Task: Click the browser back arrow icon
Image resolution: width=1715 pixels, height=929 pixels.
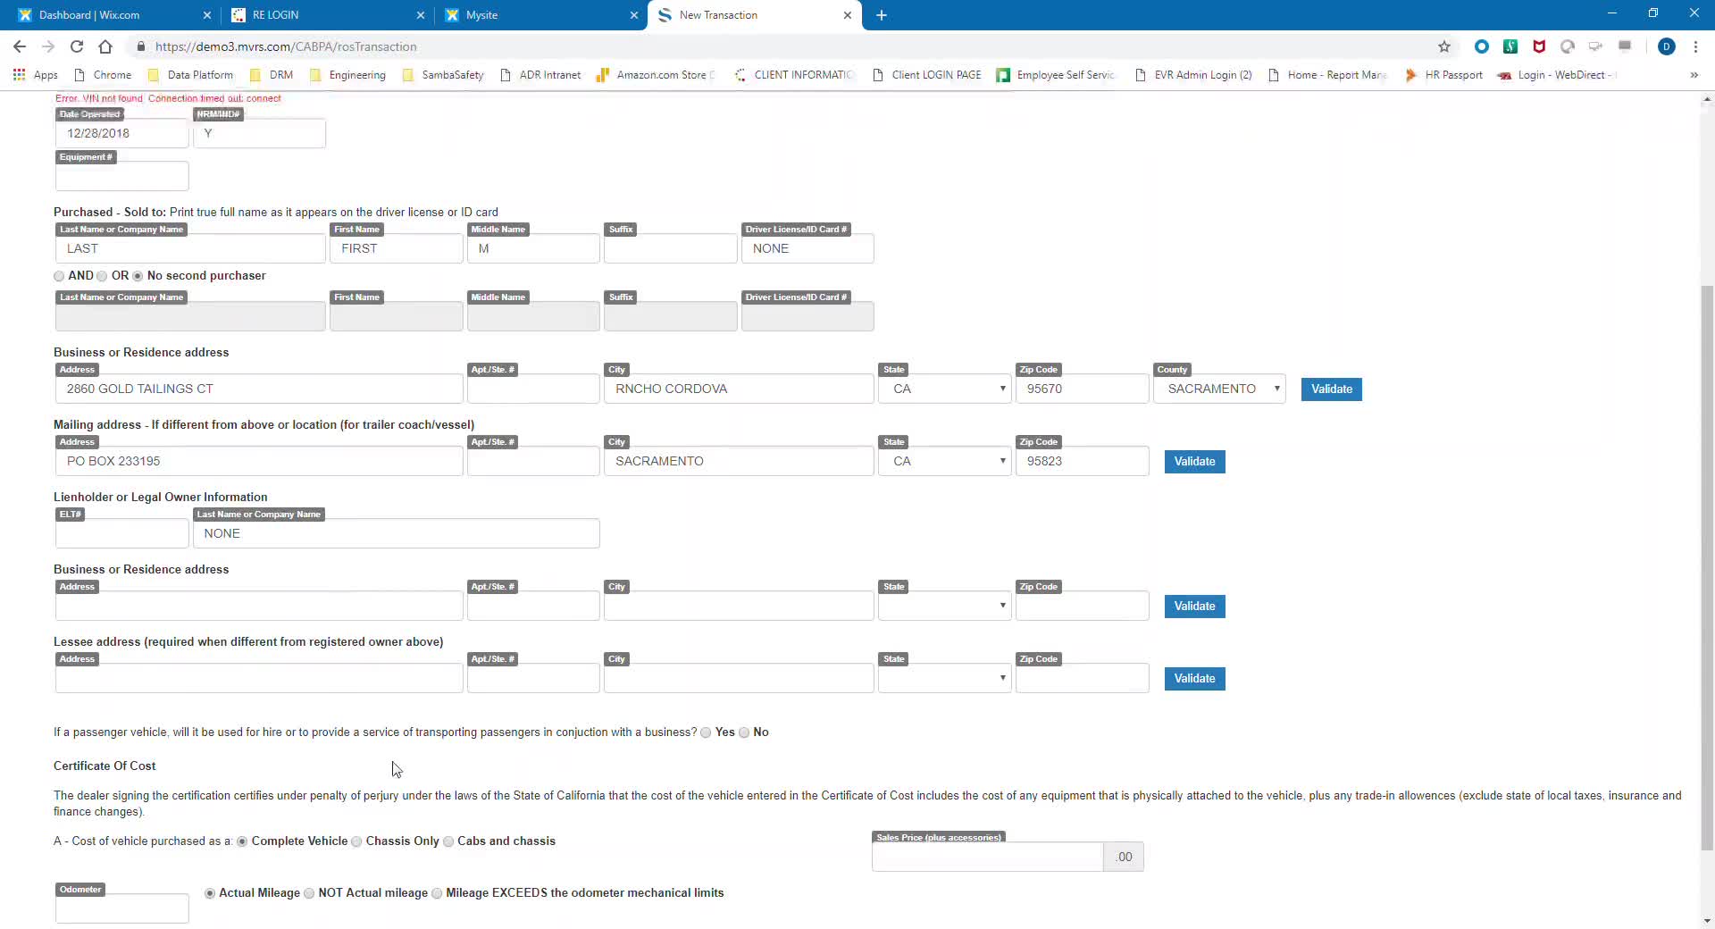Action: click(x=20, y=46)
